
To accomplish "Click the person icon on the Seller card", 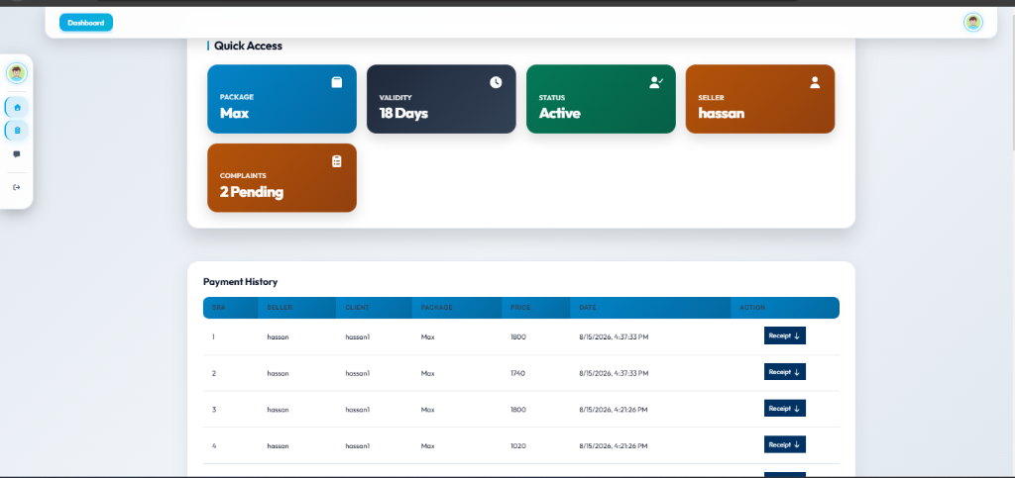I will [x=815, y=83].
